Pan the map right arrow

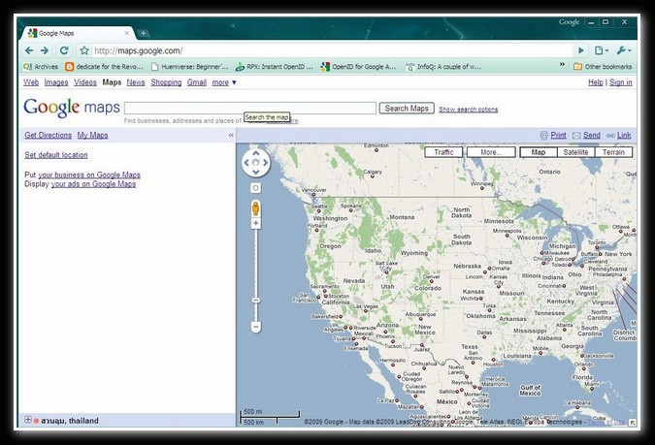click(266, 162)
